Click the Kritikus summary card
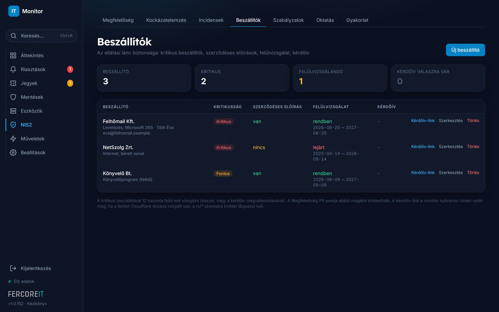Viewport: 499px width, 312px height. coord(242,78)
